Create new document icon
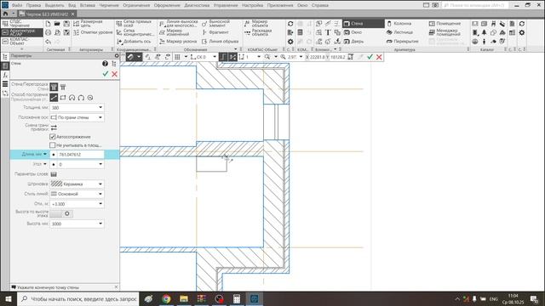Image resolution: width=545 pixels, height=306 pixels. click(x=48, y=24)
